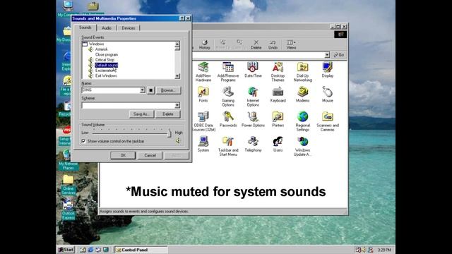Click the Delete toolbar button
The width and height of the screenshot is (452, 254).
256,44
